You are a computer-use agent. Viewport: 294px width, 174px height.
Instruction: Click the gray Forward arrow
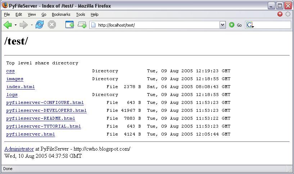24,25
